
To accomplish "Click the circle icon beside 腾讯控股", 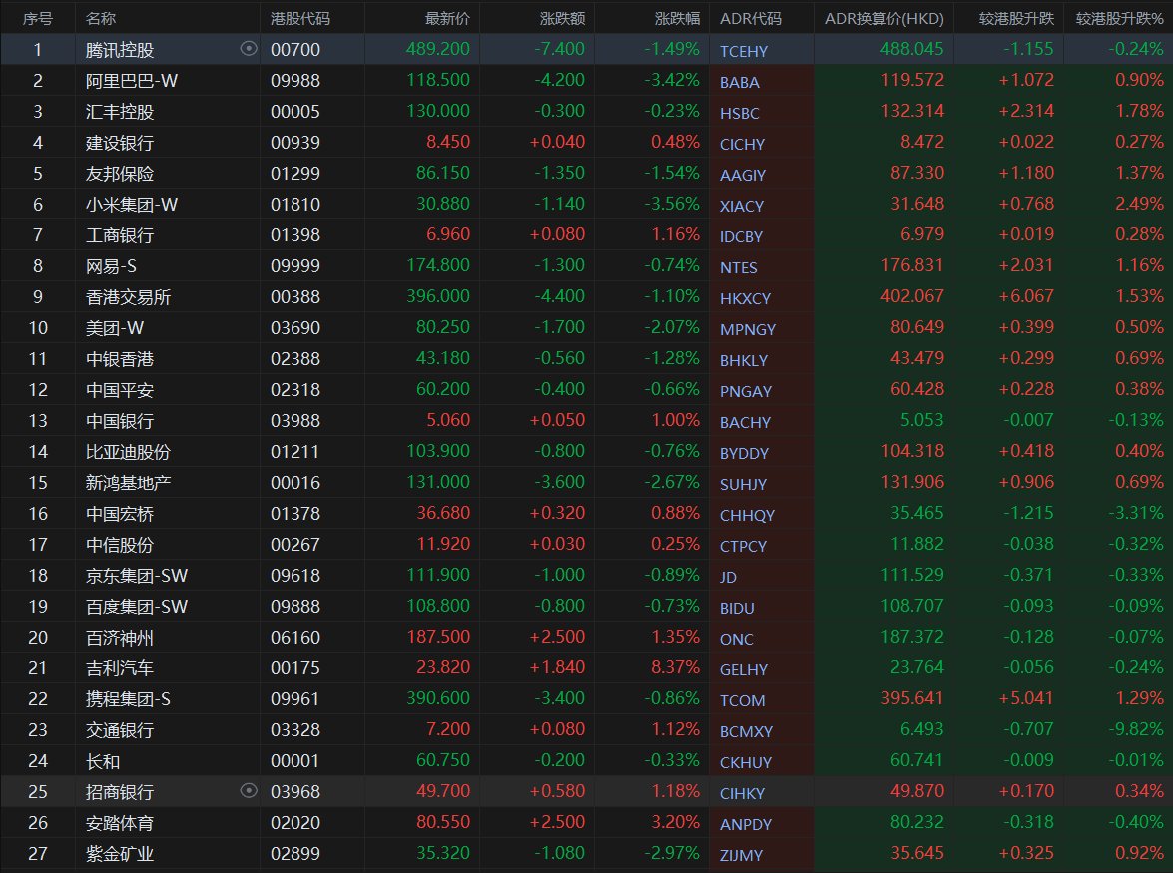I will coord(249,49).
